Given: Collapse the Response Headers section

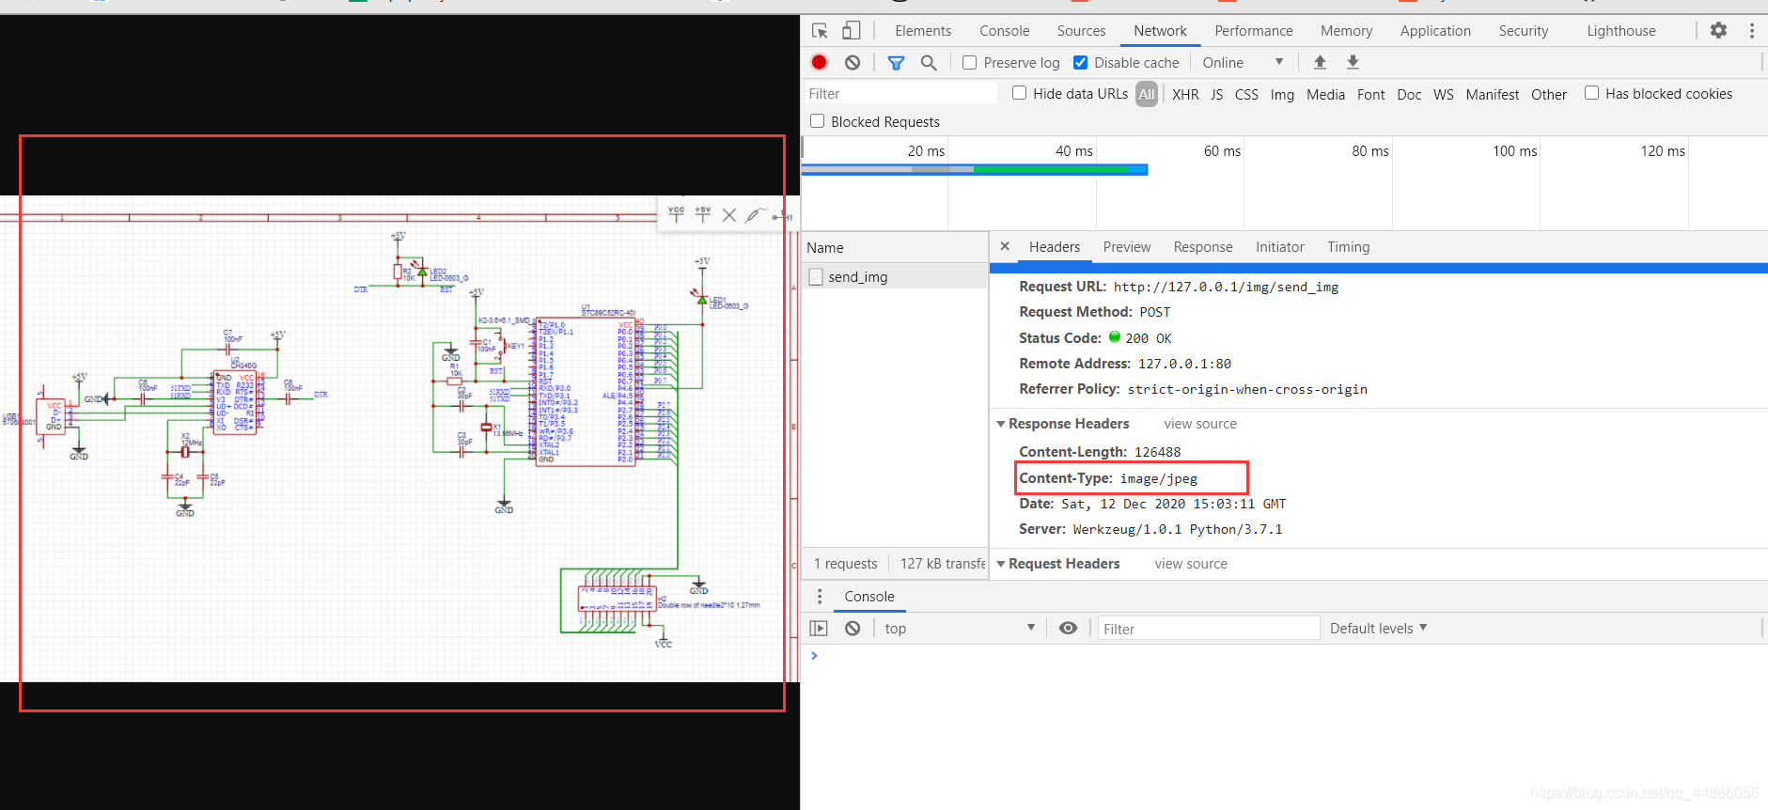Looking at the screenshot, I should tap(1001, 424).
